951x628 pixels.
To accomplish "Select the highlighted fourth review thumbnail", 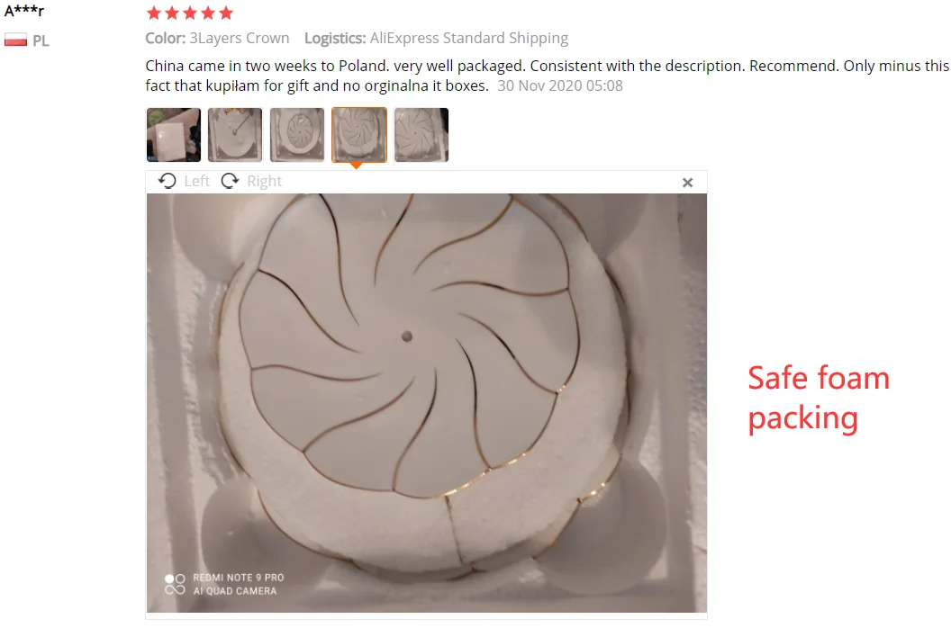I will pyautogui.click(x=359, y=135).
